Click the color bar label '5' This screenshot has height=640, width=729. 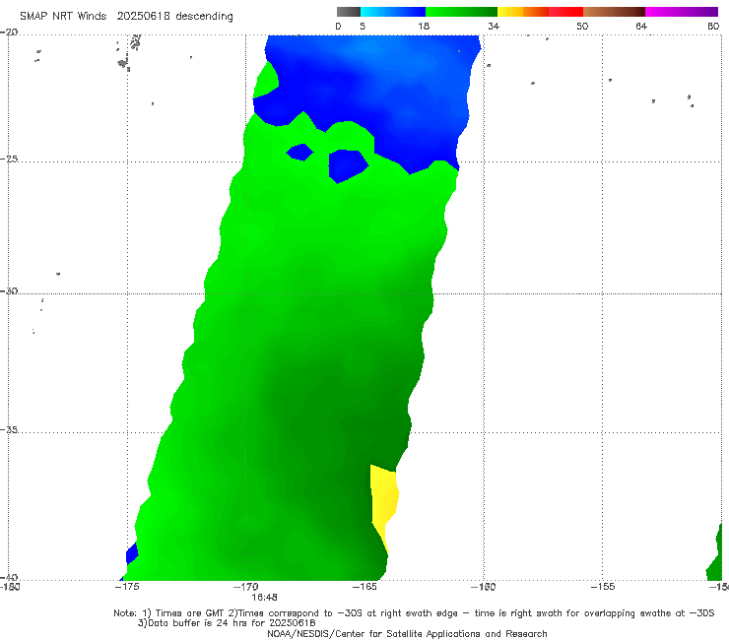click(x=363, y=26)
